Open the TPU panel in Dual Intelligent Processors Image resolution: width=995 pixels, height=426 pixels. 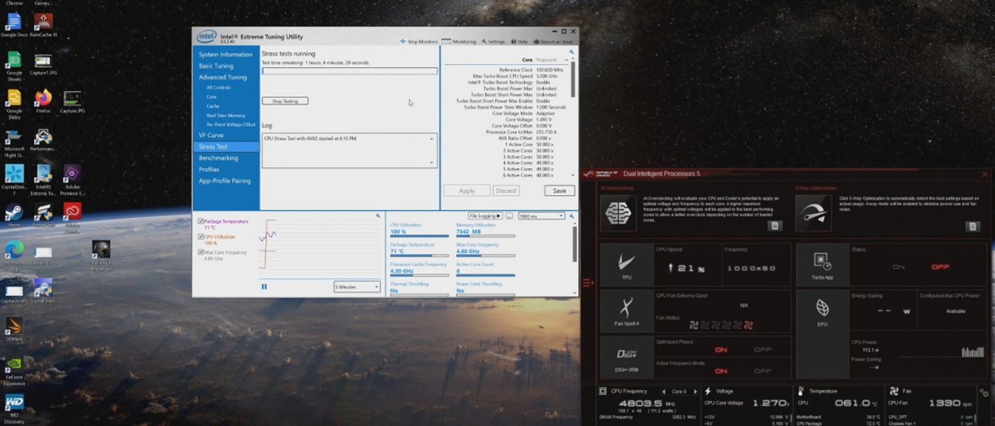click(x=625, y=265)
